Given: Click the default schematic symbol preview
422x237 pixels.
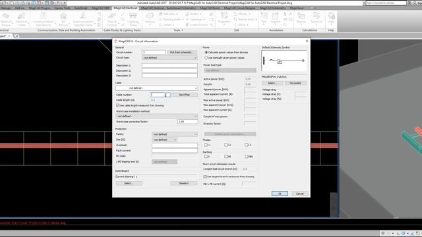Looking at the screenshot, I should point(284,61).
